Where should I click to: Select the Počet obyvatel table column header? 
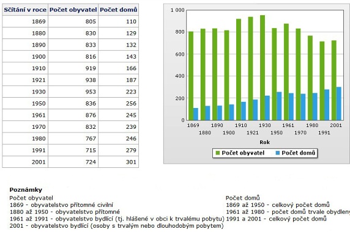coord(73,10)
